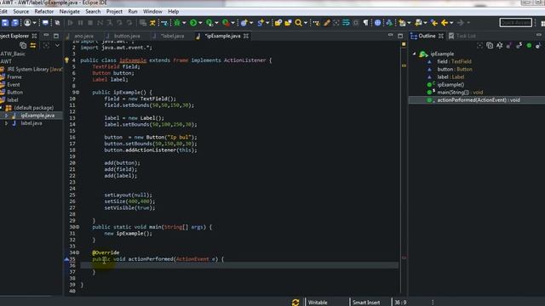
Task: Toggle Hide Non-Public members green dot
Action: coord(529,45)
